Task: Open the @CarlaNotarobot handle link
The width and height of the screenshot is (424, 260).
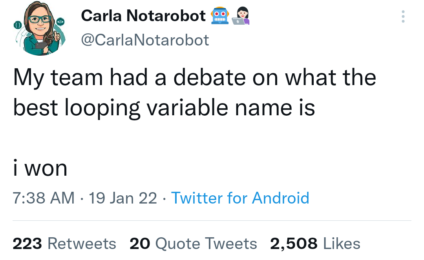Action: pyautogui.click(x=145, y=40)
